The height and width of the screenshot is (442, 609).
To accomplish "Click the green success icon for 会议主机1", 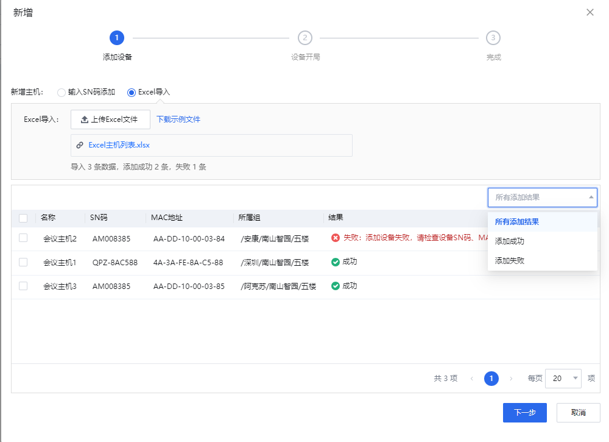I will [336, 262].
